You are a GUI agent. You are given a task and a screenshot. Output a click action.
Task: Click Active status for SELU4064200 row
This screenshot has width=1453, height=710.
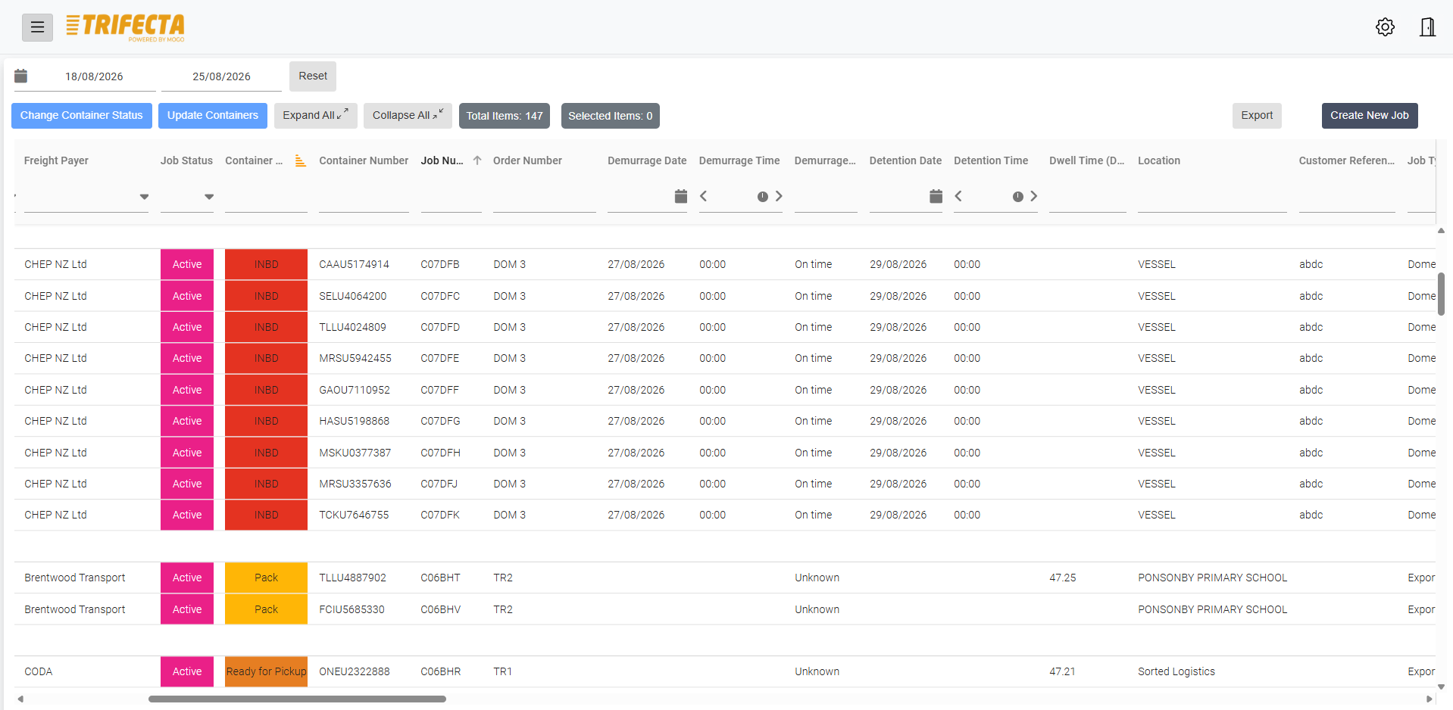(x=187, y=296)
